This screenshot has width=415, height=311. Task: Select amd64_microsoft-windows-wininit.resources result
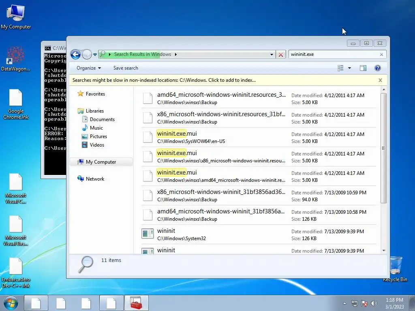click(x=259, y=98)
